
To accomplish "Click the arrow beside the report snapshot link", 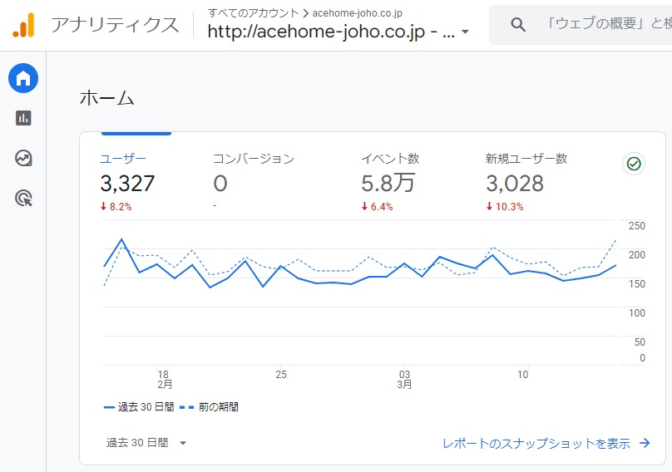I will pos(645,443).
